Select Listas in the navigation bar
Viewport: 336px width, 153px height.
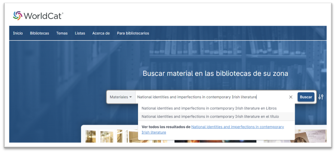[80, 33]
